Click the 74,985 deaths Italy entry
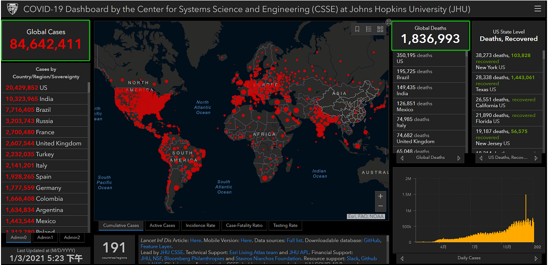 (x=429, y=122)
